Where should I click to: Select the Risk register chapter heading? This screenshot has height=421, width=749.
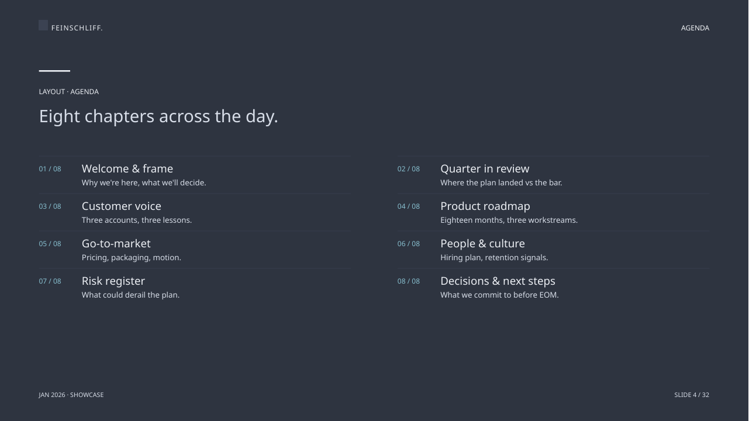coord(113,281)
